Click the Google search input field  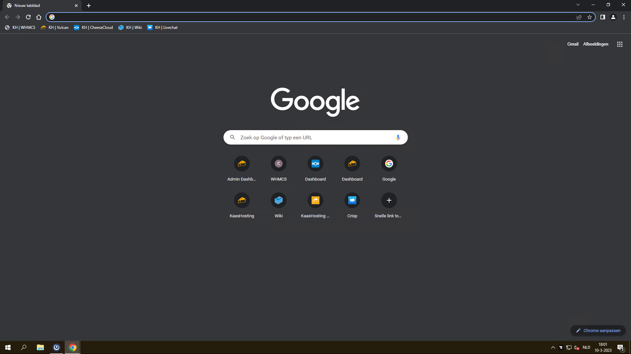tap(315, 137)
